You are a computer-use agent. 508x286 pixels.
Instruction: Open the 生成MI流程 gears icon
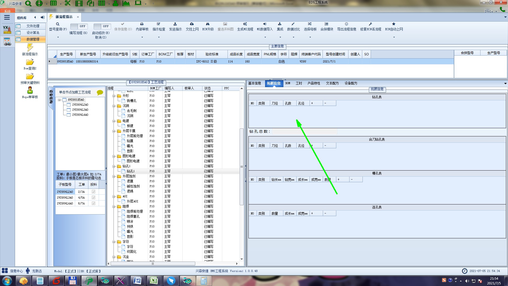(x=245, y=24)
